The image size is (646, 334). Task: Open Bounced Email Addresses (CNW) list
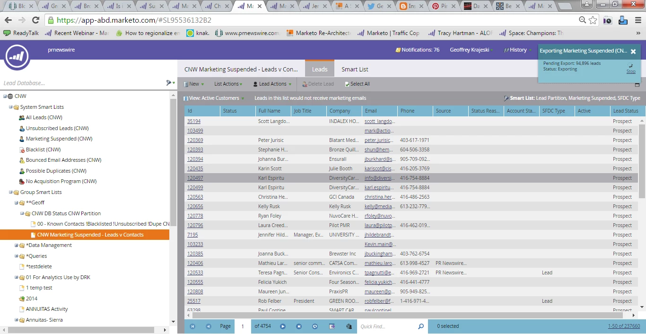coord(63,160)
